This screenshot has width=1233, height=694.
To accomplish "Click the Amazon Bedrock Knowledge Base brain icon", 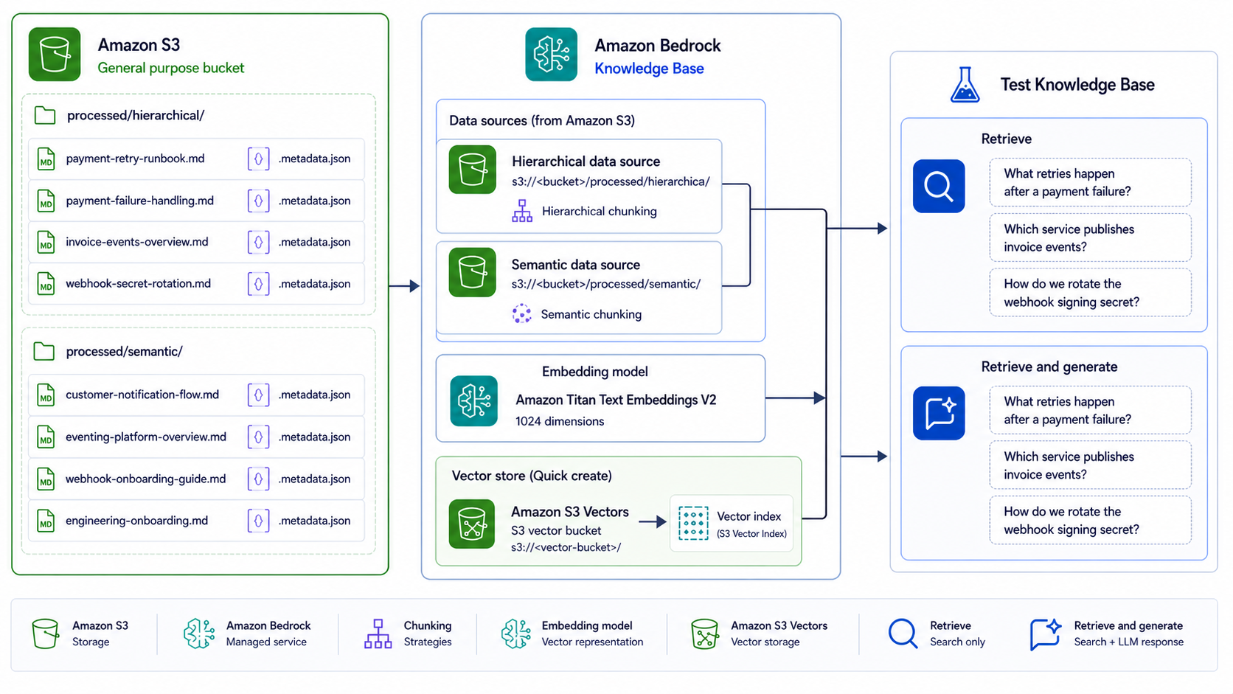I will click(551, 55).
